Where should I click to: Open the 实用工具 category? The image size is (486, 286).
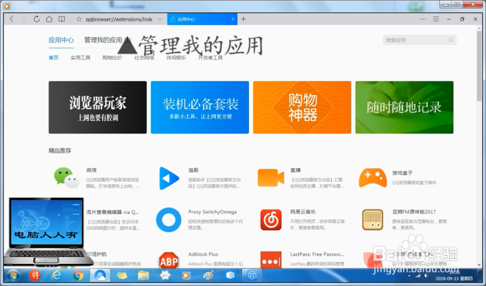(80, 58)
